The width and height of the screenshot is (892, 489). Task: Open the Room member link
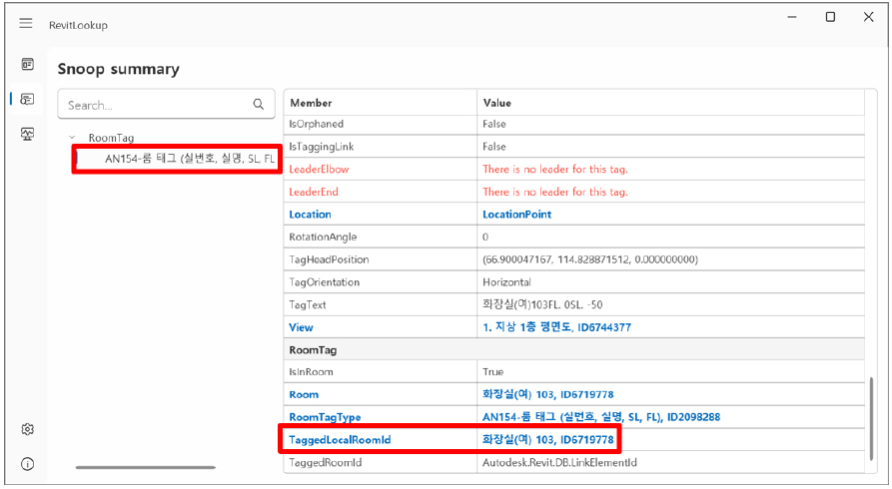pos(304,394)
